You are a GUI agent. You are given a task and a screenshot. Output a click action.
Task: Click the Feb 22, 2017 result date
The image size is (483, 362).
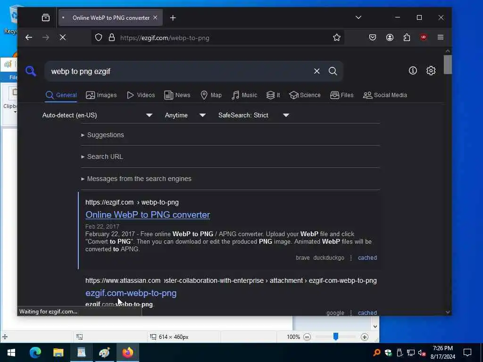[102, 227]
